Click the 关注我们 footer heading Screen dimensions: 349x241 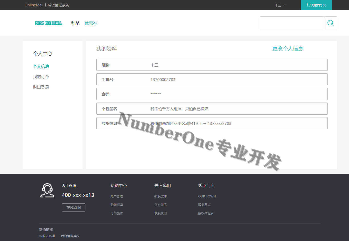(163, 185)
